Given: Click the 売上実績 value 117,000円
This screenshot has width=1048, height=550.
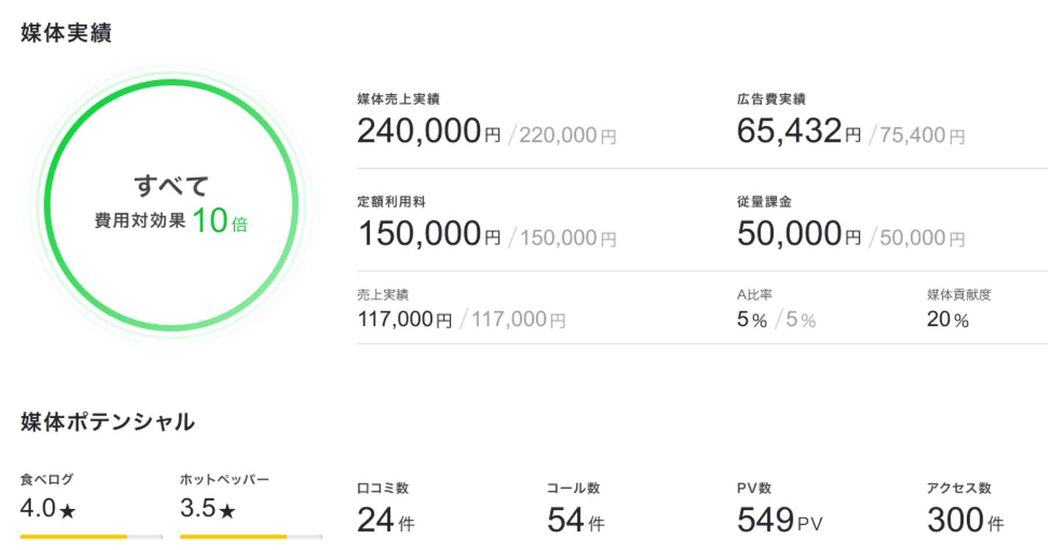Looking at the screenshot, I should (404, 319).
